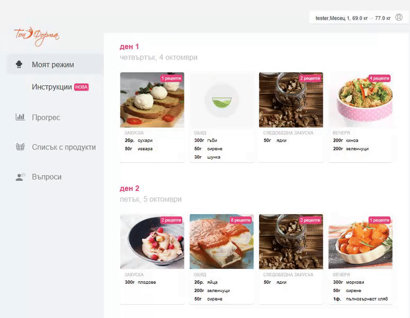Click the НОВА badge beside Инструкции
410x318 pixels.
point(82,87)
